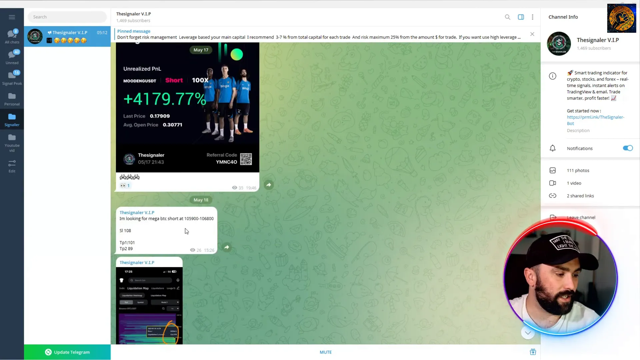Click the Tp2 89 text line
The image size is (640, 360).
126,249
